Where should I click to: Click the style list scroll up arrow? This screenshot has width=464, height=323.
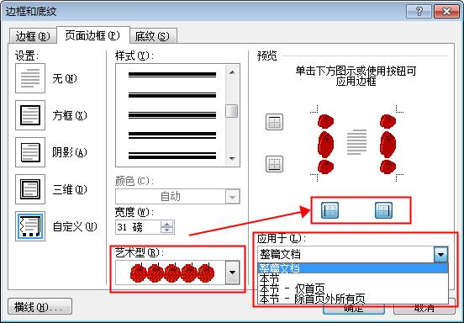coord(232,72)
